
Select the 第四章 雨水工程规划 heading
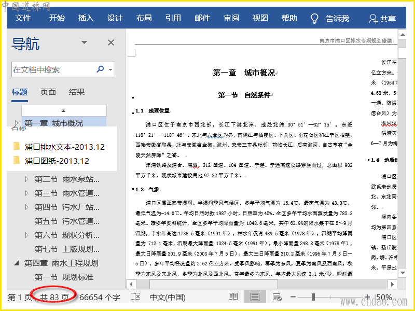[61, 263]
